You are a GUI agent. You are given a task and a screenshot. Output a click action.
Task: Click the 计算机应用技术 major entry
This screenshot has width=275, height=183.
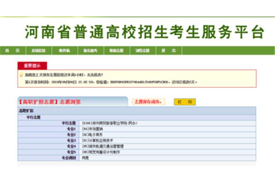pyautogui.click(x=98, y=140)
